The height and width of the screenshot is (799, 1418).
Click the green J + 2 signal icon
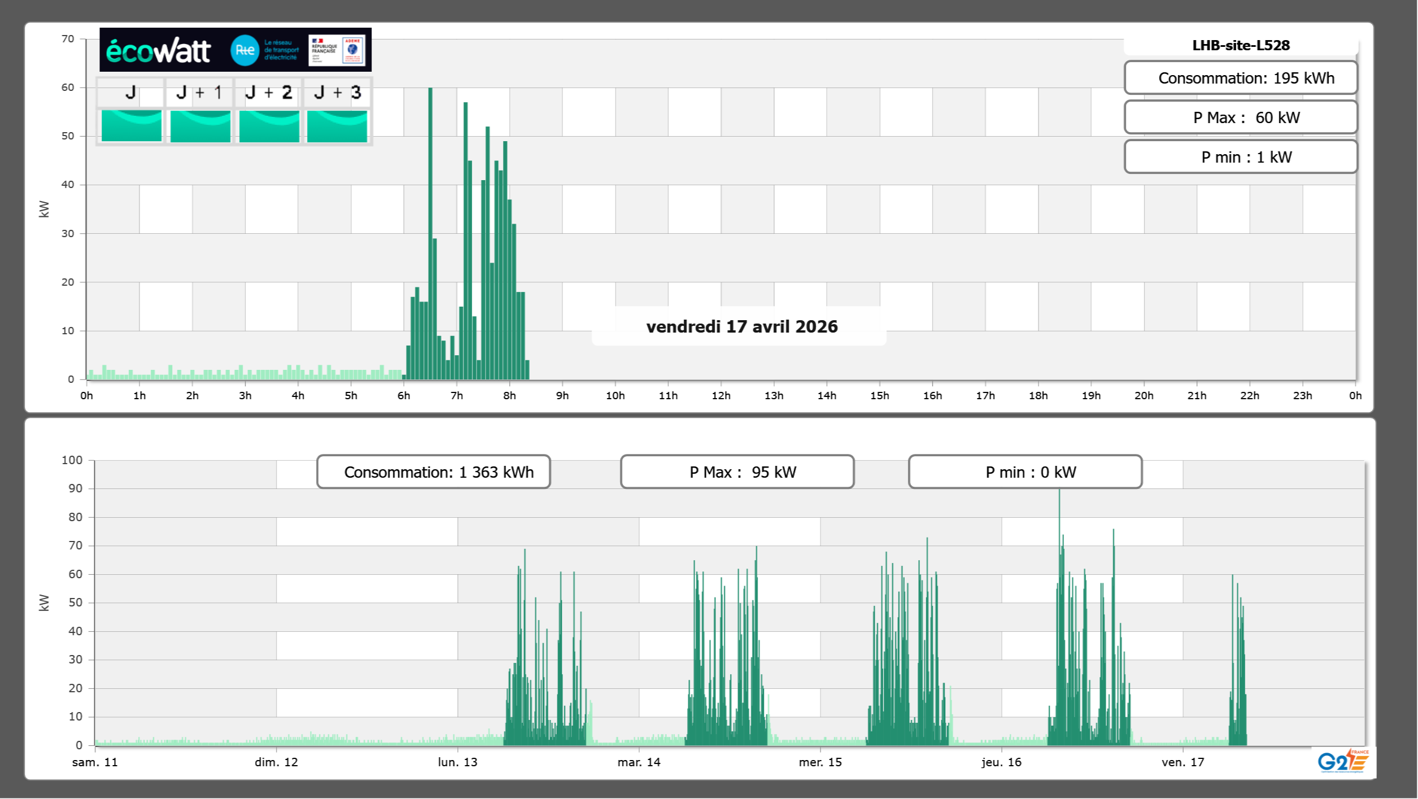tap(269, 126)
